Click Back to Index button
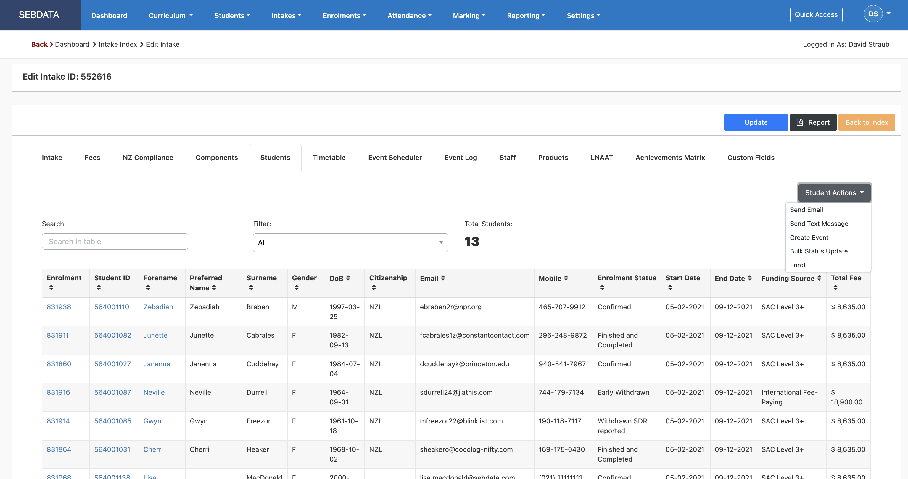Viewport: 908px width, 479px height. click(x=866, y=122)
